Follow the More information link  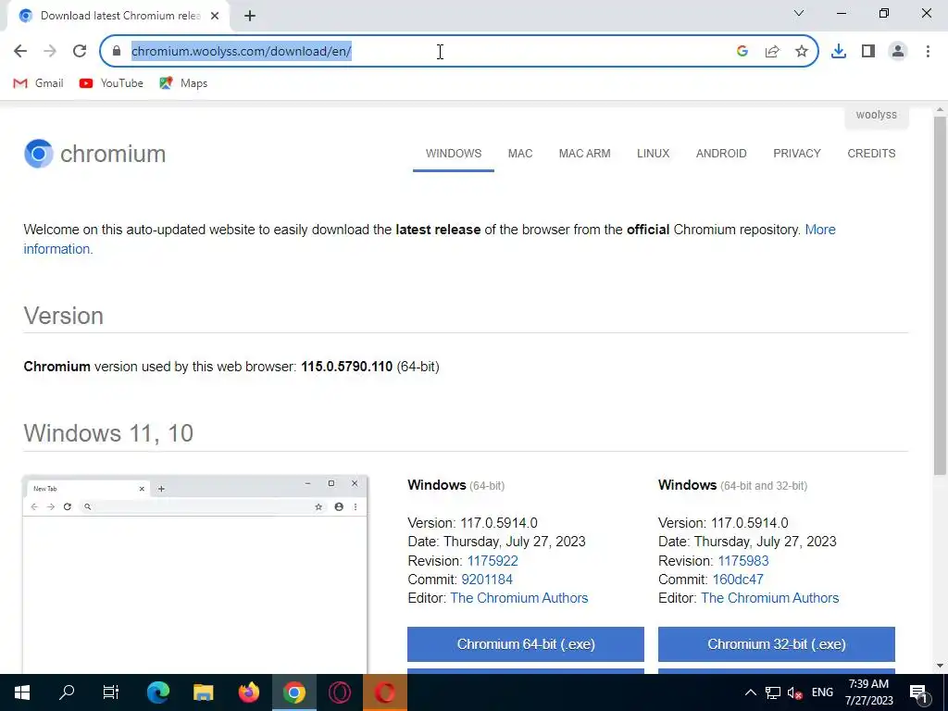tap(820, 230)
